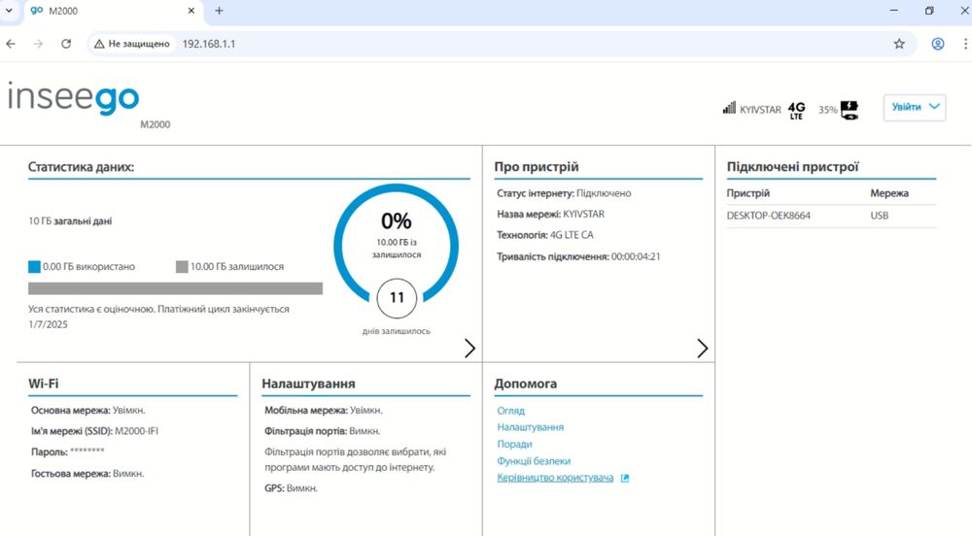Viewport: 972px width, 536px height.
Task: Click the signal strength bars icon
Action: pyautogui.click(x=729, y=109)
